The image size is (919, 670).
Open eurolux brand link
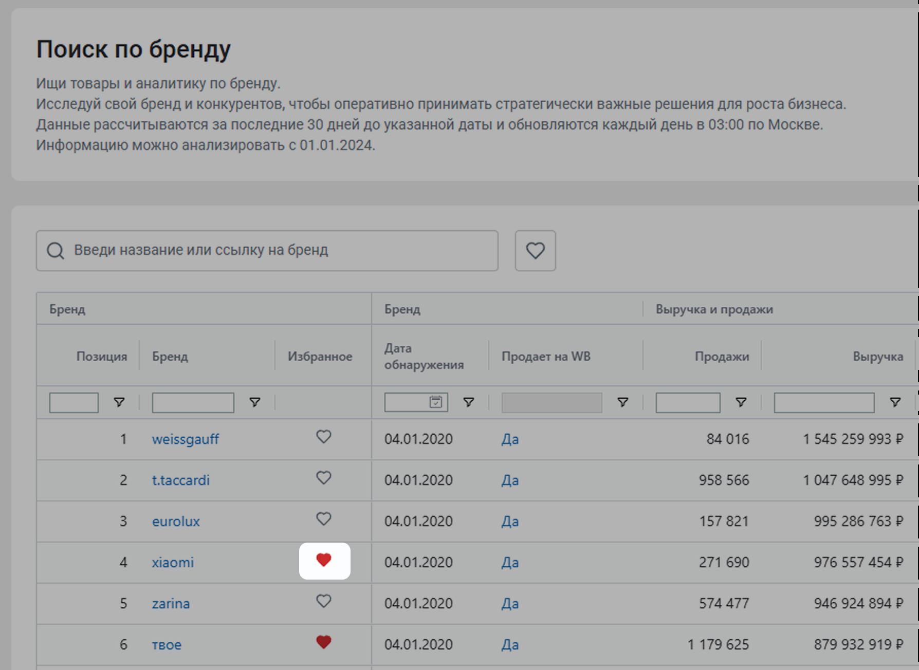[176, 522]
